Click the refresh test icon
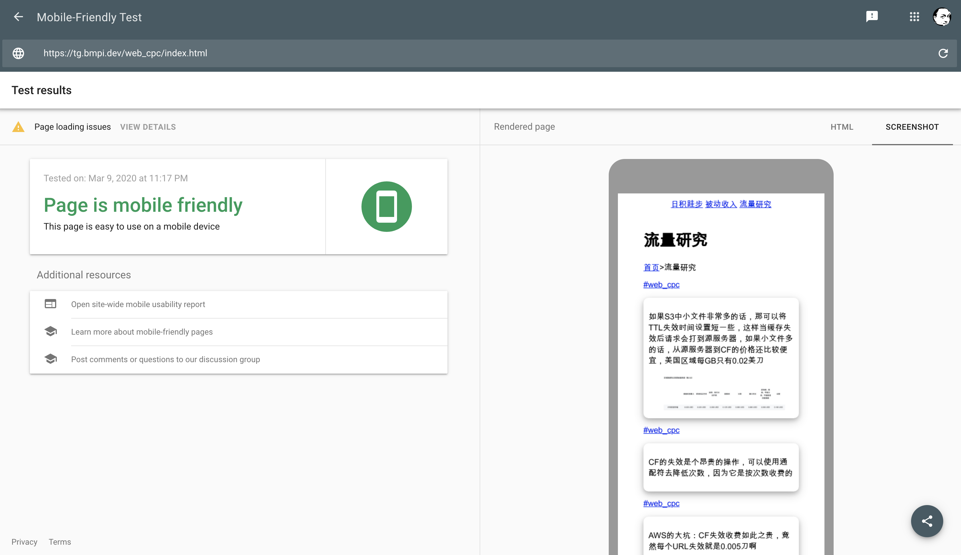This screenshot has width=961, height=555. tap(943, 53)
